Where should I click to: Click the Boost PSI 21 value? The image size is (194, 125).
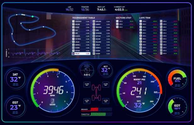[139, 83]
